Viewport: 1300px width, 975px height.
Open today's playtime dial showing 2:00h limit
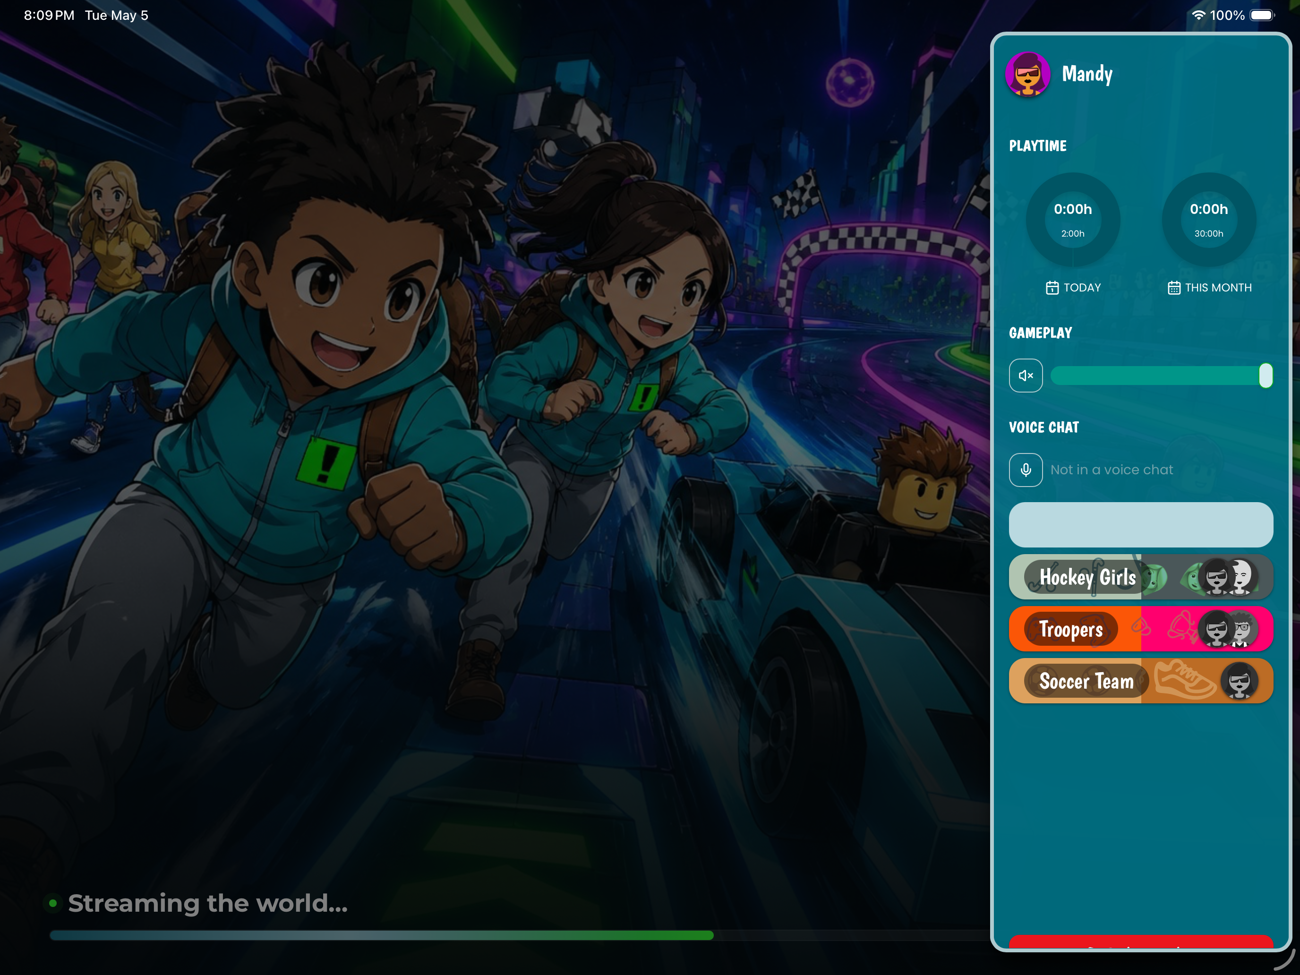click(x=1073, y=220)
